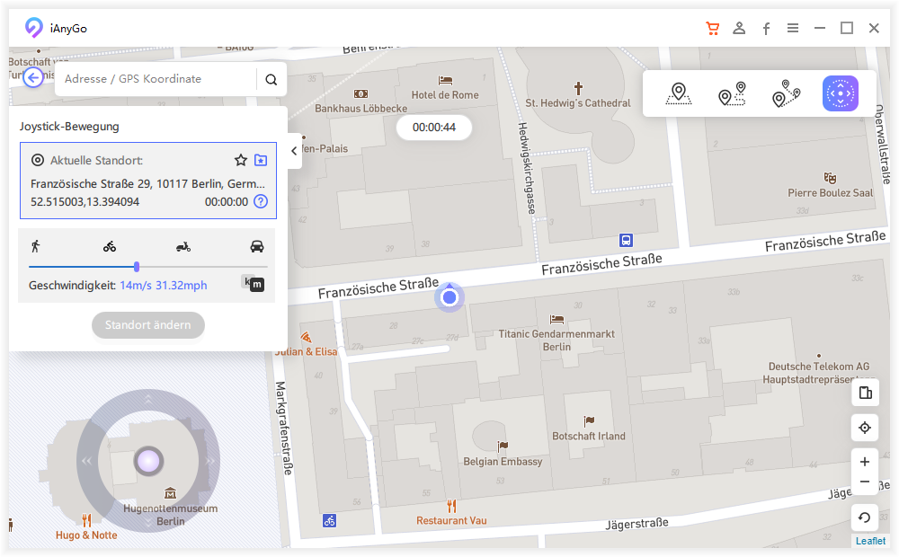Click the Hedwigskirchgasse street label

[527, 169]
